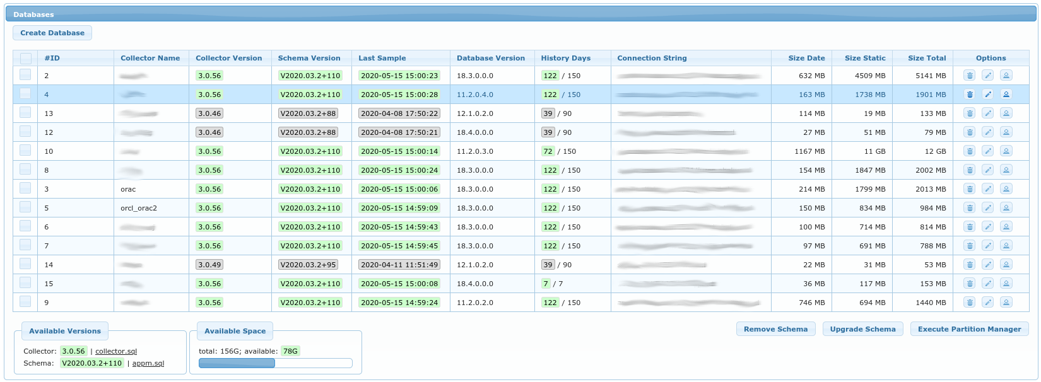Click user icon in row ID 12

(1006, 132)
